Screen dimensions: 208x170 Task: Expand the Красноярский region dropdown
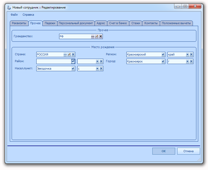(x=163, y=54)
